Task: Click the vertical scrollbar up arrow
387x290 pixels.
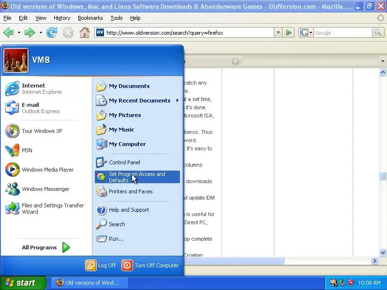Action: click(383, 72)
